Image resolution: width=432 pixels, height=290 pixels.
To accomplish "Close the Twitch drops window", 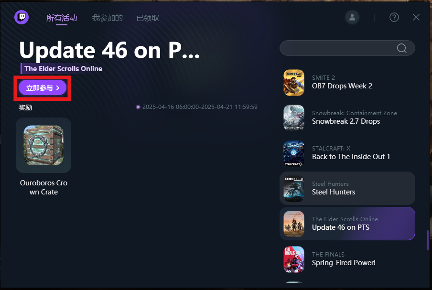I will point(416,17).
